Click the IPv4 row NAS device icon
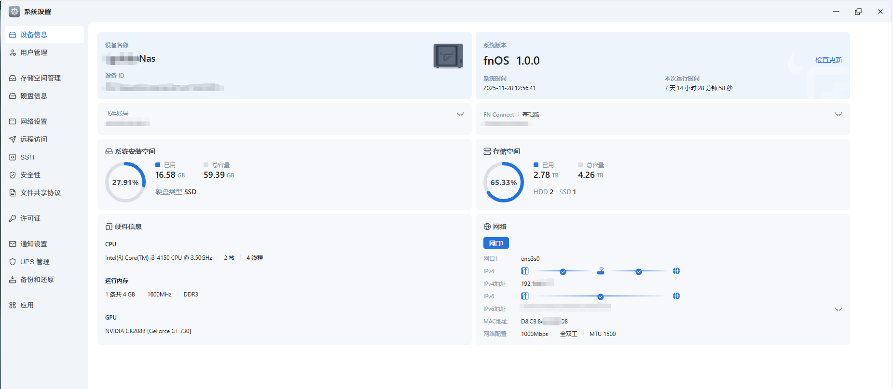The height and width of the screenshot is (389, 893). [x=525, y=271]
